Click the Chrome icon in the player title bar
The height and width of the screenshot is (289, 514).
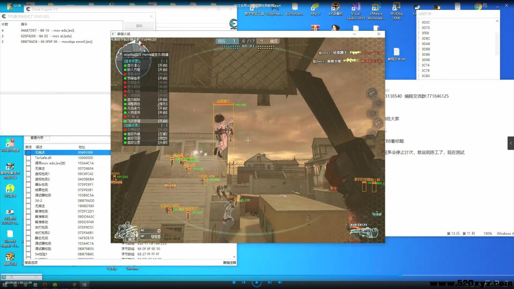(478, 6)
